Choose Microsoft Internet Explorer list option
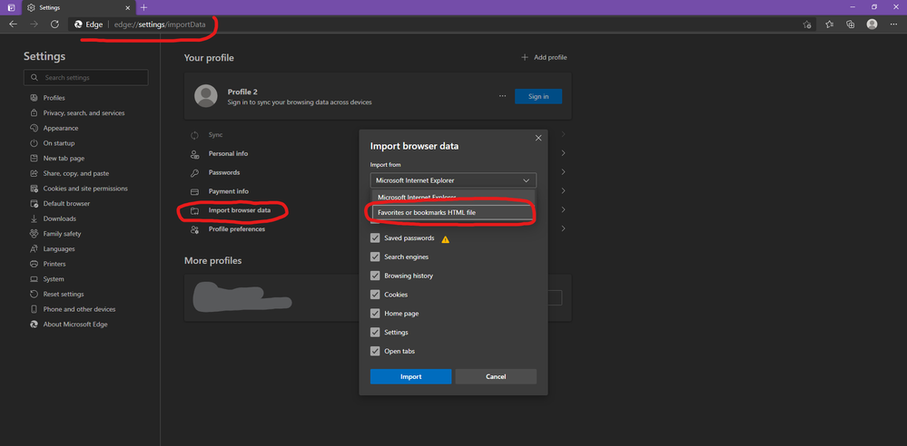This screenshot has width=907, height=446. click(453, 197)
